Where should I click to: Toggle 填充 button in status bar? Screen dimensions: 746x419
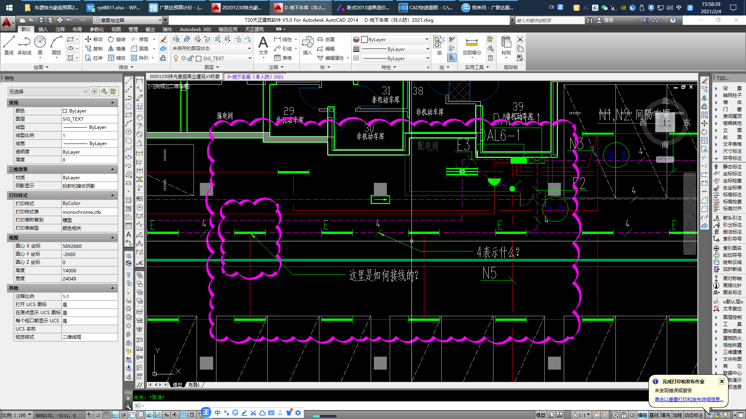coord(666,415)
